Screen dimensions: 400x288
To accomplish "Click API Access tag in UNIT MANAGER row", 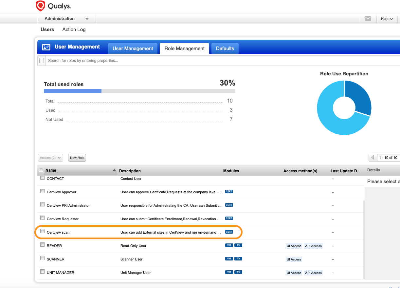I will [x=313, y=273].
